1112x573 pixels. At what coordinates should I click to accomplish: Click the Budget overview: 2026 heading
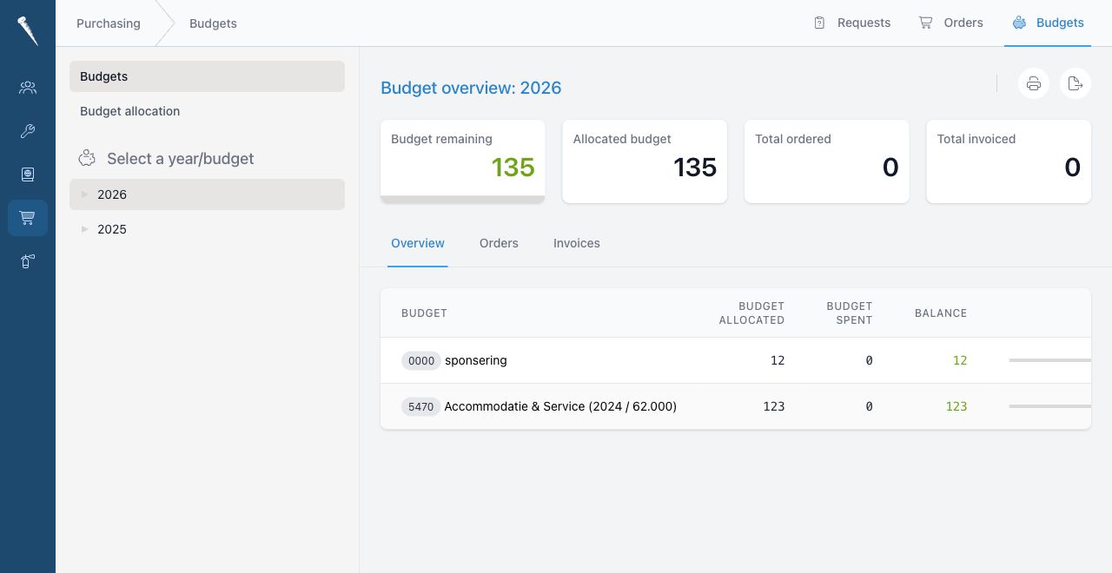(471, 88)
